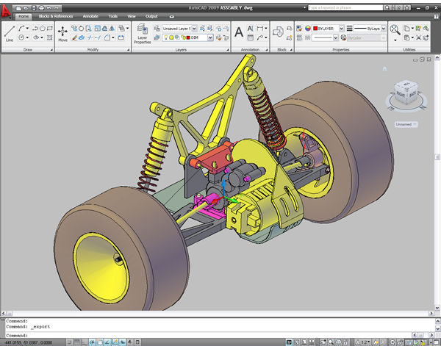Open the DIM layer dropdown list
This screenshot has width=441, height=346.
(x=211, y=37)
